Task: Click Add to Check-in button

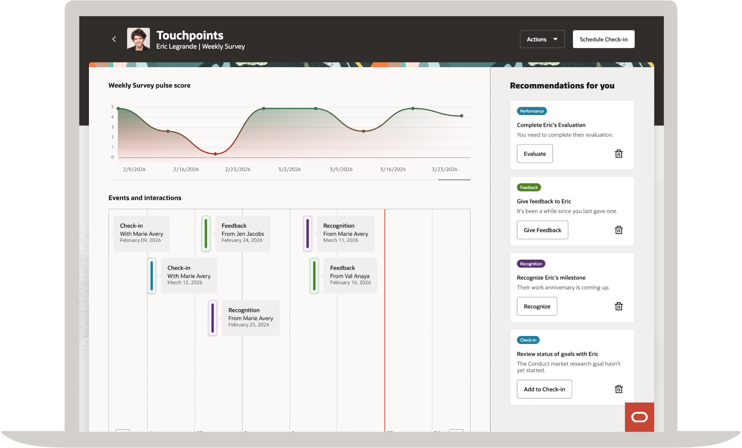Action: [544, 389]
